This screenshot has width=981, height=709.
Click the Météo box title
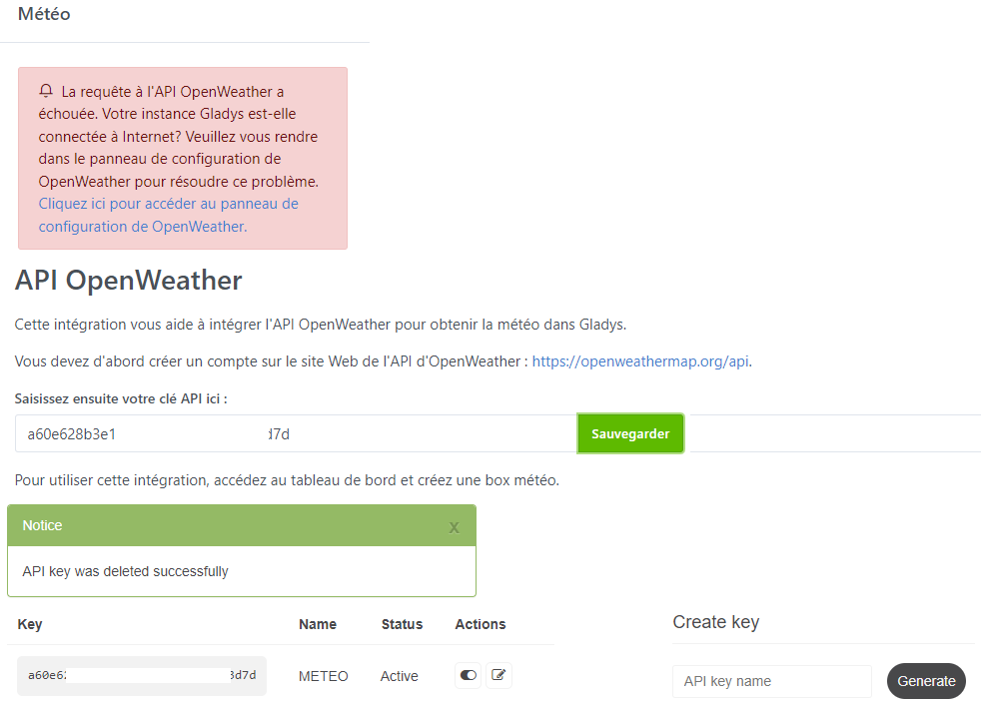(x=44, y=15)
